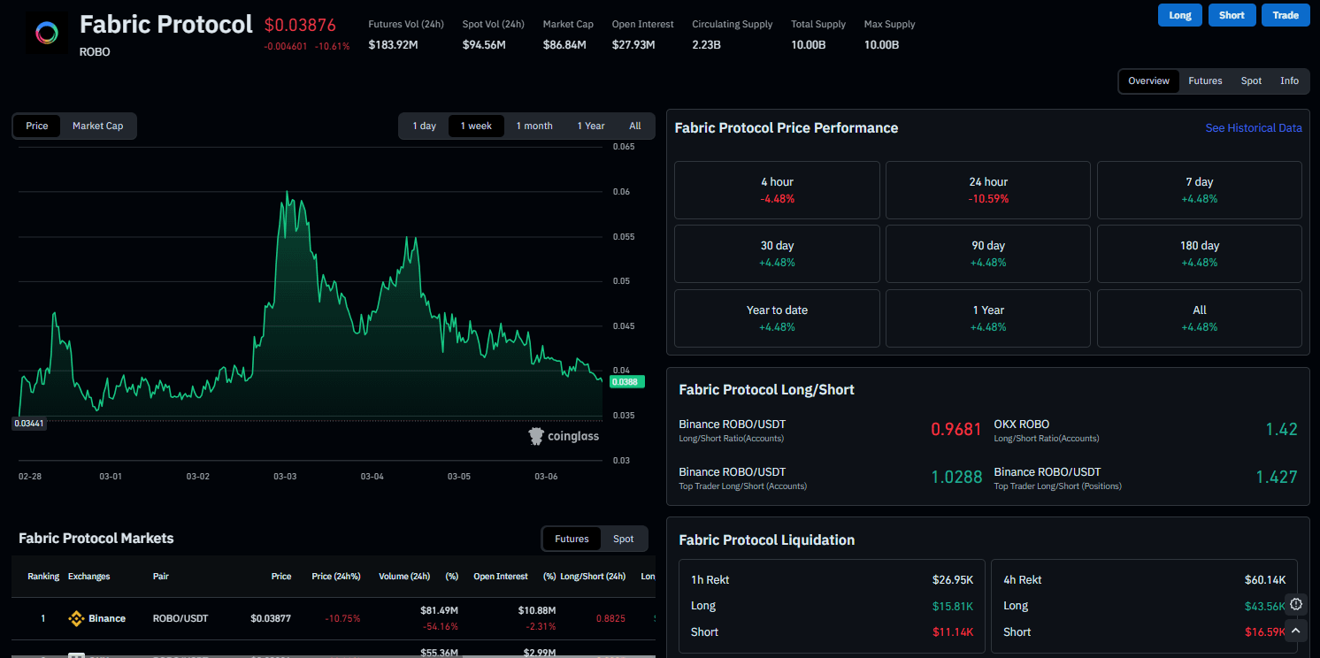
Task: Click the feedback alert badge icon
Action: (x=1296, y=604)
